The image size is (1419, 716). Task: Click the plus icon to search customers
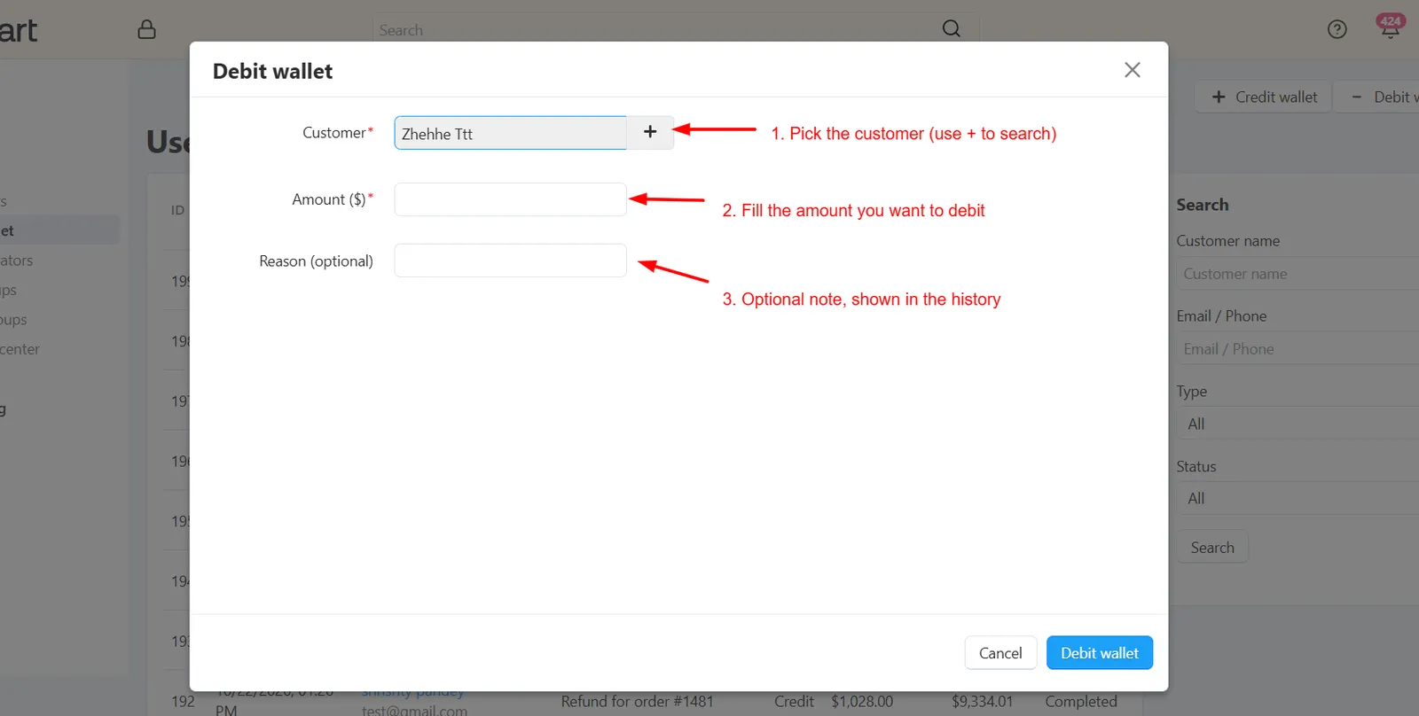(650, 132)
